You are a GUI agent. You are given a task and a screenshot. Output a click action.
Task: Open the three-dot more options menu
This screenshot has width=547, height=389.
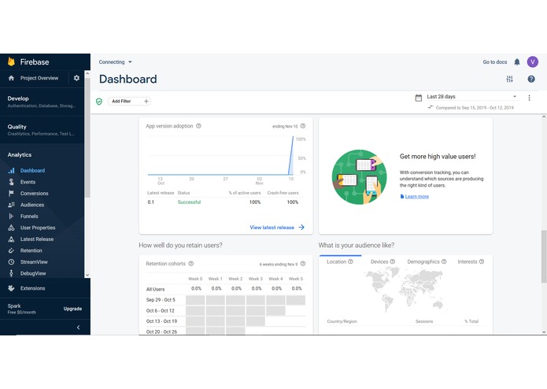529,98
